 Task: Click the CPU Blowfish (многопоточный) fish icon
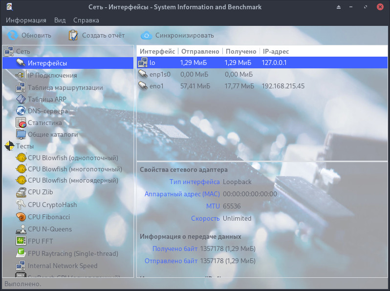click(21, 169)
